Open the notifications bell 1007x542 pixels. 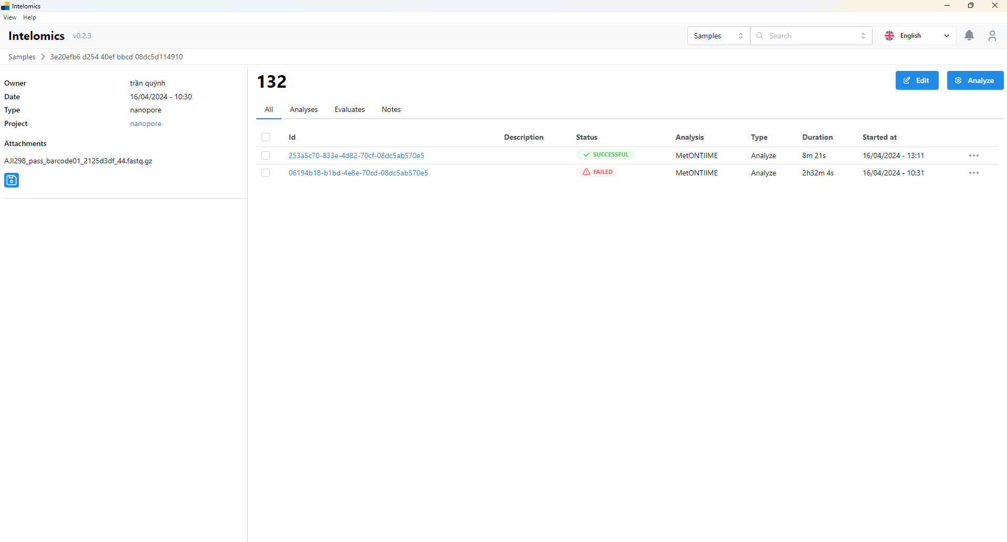[x=969, y=36]
